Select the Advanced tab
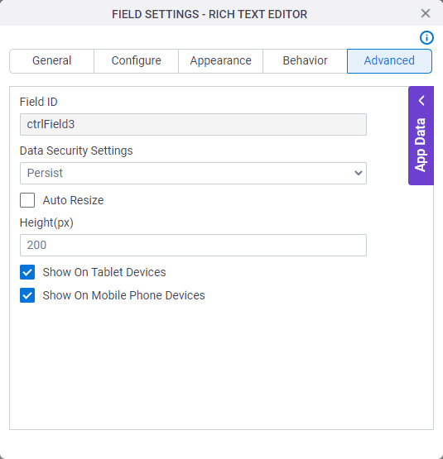 (x=389, y=61)
